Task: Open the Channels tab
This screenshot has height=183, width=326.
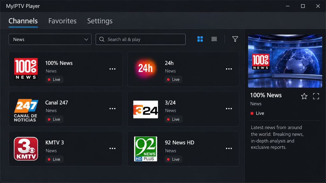Action: click(23, 21)
